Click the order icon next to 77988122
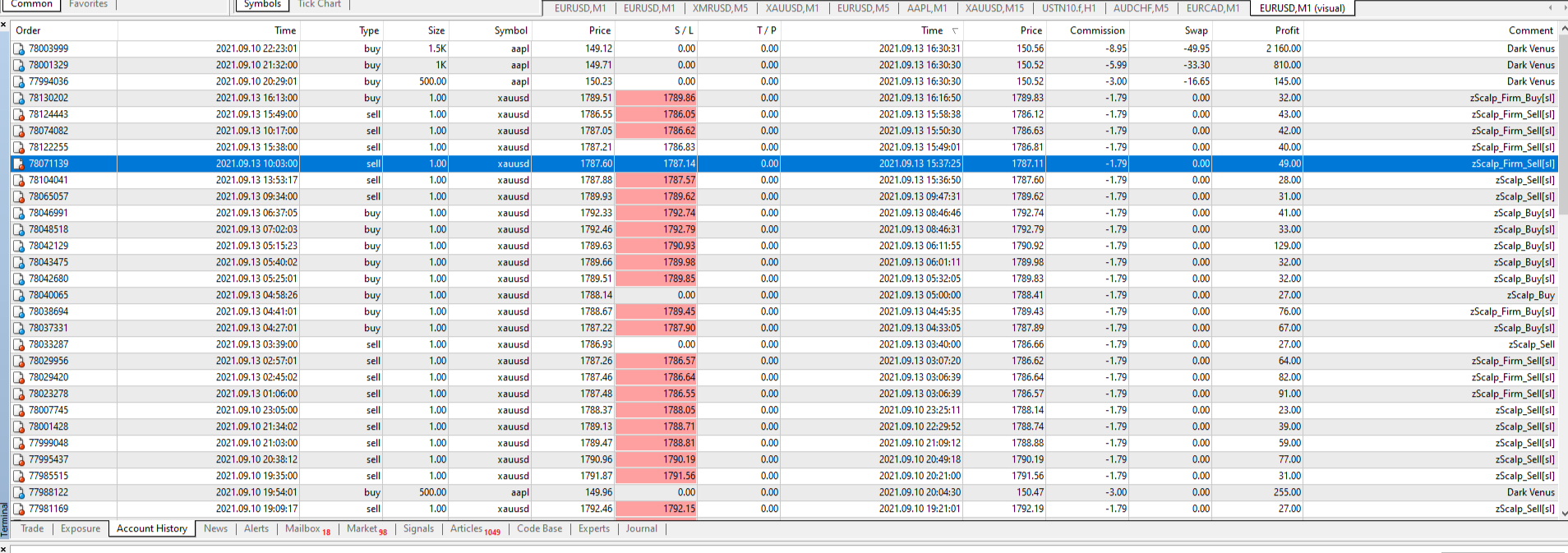This screenshot has height=553, width=1568. pyautogui.click(x=19, y=492)
